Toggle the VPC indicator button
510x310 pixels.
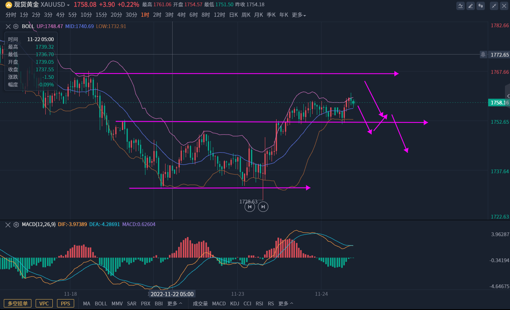coord(44,303)
